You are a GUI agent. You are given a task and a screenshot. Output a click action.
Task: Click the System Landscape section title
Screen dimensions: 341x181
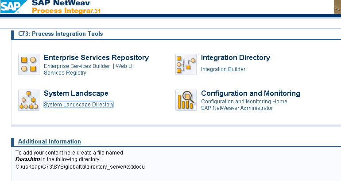[76, 94]
